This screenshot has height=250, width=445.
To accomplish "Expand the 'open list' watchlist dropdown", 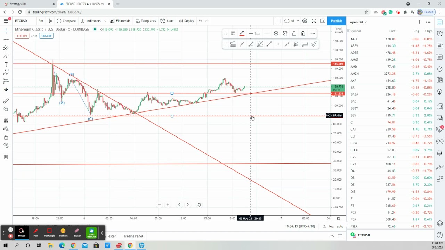I will (x=358, y=22).
